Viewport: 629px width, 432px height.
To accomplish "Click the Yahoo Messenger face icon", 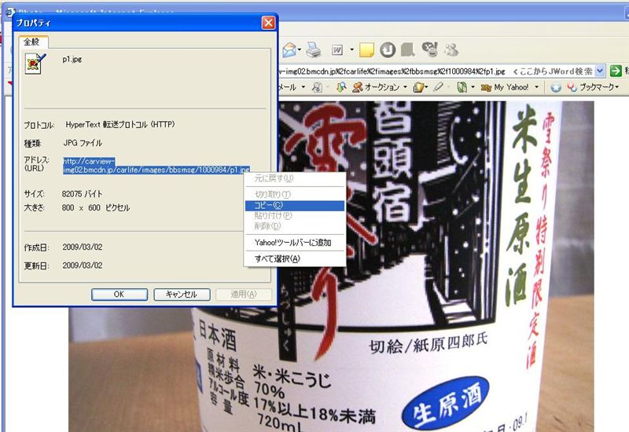I will click(430, 49).
